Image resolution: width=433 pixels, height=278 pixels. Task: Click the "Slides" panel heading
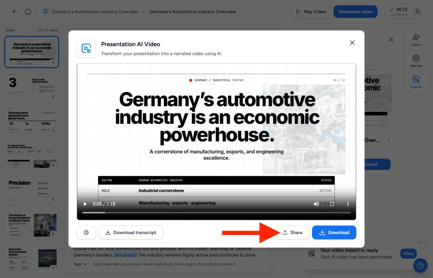click(x=10, y=30)
